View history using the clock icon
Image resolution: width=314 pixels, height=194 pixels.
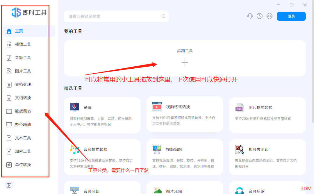(x=259, y=16)
